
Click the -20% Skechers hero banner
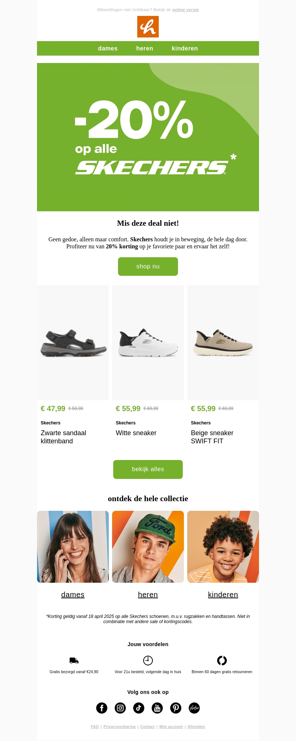(x=148, y=137)
